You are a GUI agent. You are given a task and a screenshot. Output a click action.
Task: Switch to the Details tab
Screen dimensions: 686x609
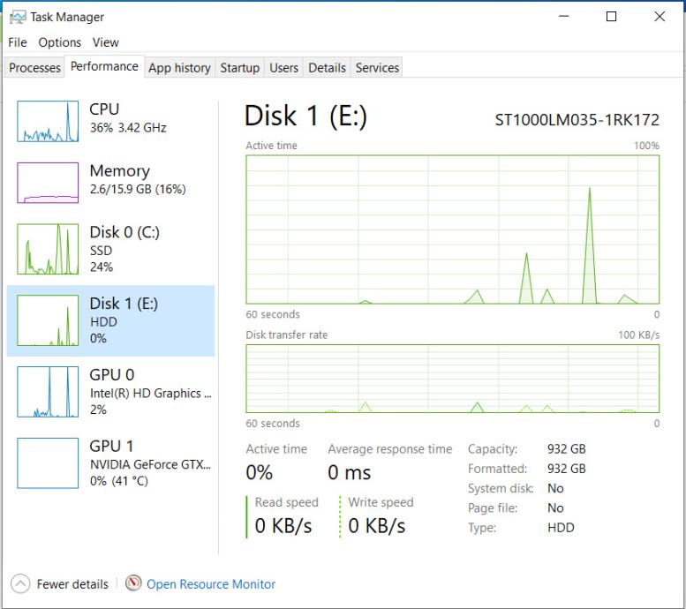pyautogui.click(x=327, y=68)
